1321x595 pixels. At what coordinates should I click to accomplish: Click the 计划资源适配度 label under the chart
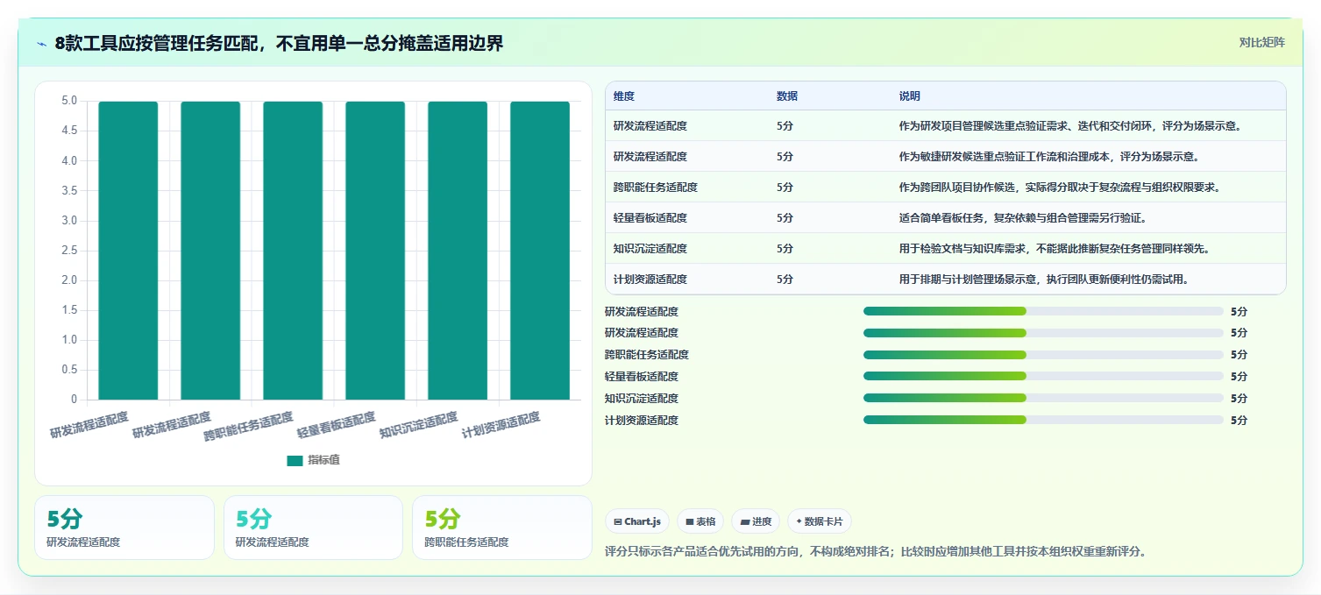[x=501, y=425]
